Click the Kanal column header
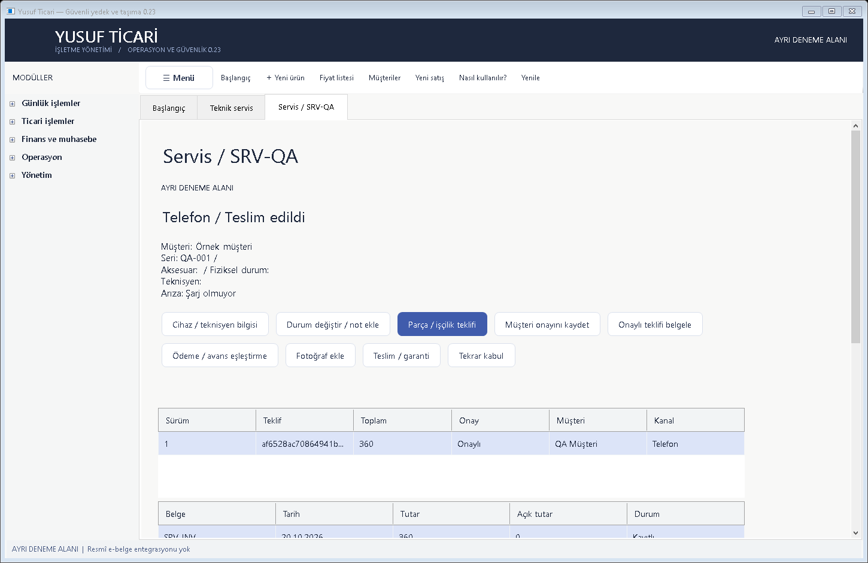Screen dimensions: 868x563 [696, 420]
